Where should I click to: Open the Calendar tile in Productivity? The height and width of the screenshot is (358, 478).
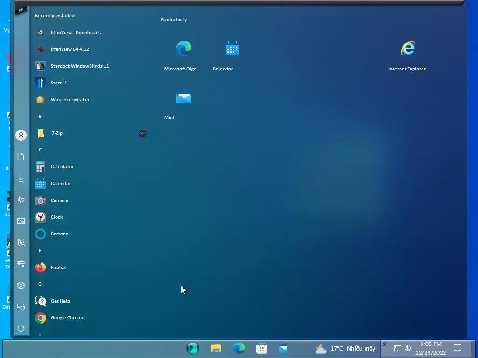(232, 54)
